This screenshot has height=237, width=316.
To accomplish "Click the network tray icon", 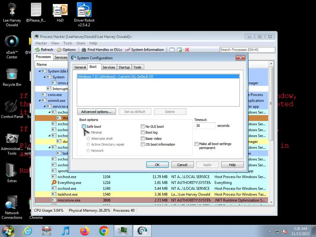I will coord(277,231).
